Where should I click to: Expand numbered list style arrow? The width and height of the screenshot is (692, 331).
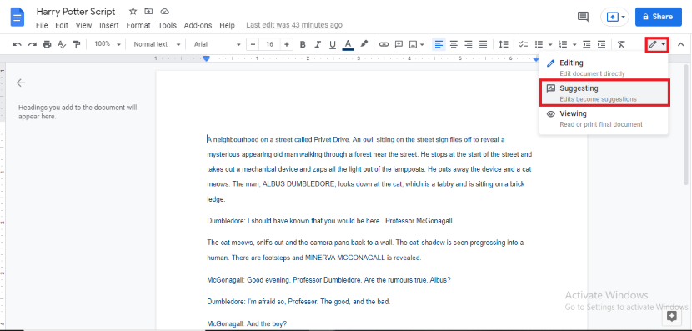click(574, 44)
